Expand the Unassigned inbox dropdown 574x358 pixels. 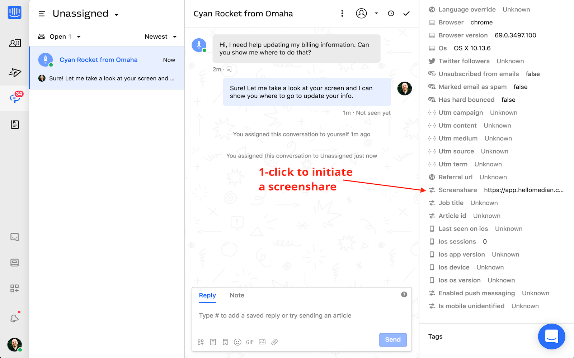click(x=117, y=15)
